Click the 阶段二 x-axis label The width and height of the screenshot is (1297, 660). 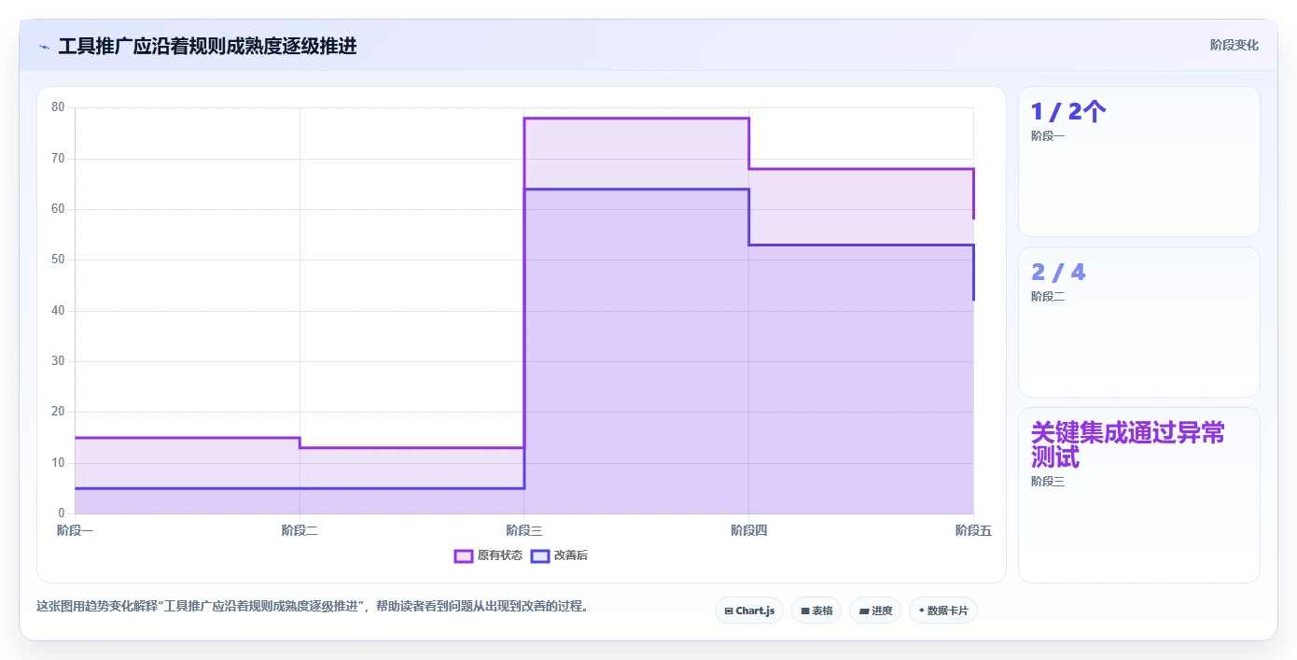click(x=300, y=530)
